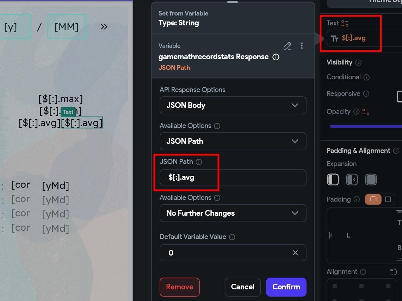Click the Confirm button

pos(286,287)
